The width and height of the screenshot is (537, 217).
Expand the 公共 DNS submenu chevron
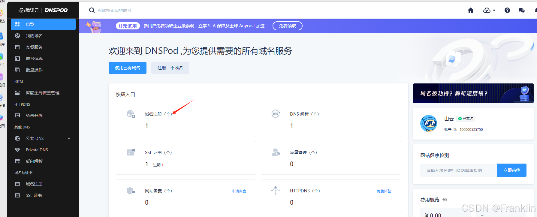[69, 138]
